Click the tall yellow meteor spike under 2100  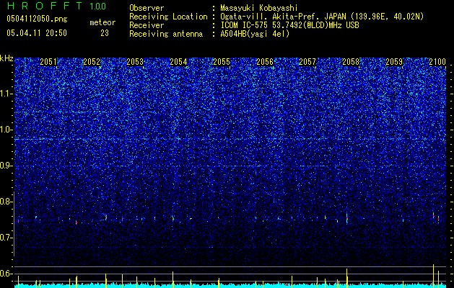[x=434, y=276]
